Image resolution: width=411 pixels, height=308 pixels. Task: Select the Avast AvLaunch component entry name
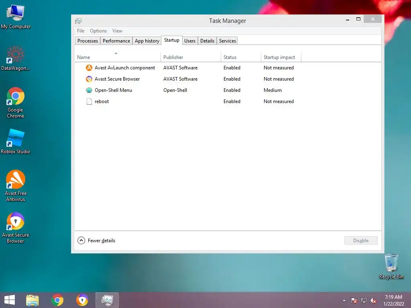tap(125, 68)
